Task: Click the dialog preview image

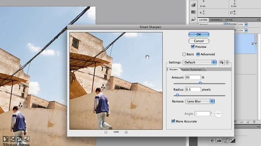Action: pyautogui.click(x=116, y=81)
